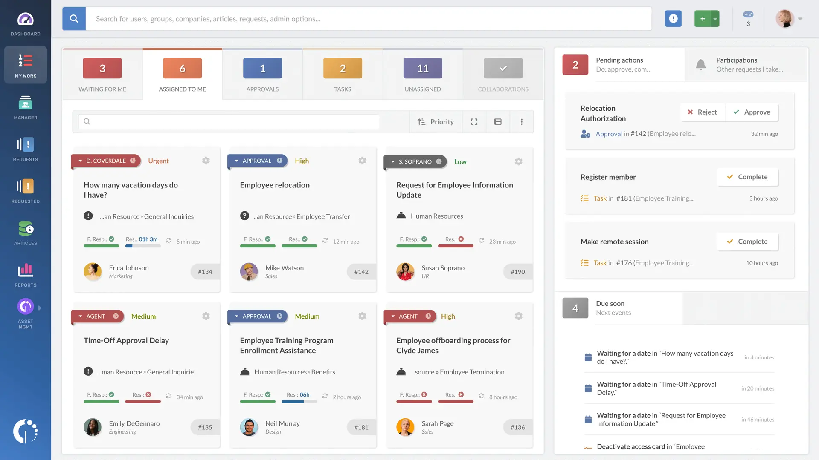
Task: Click the game controller points icon
Action: (748, 14)
